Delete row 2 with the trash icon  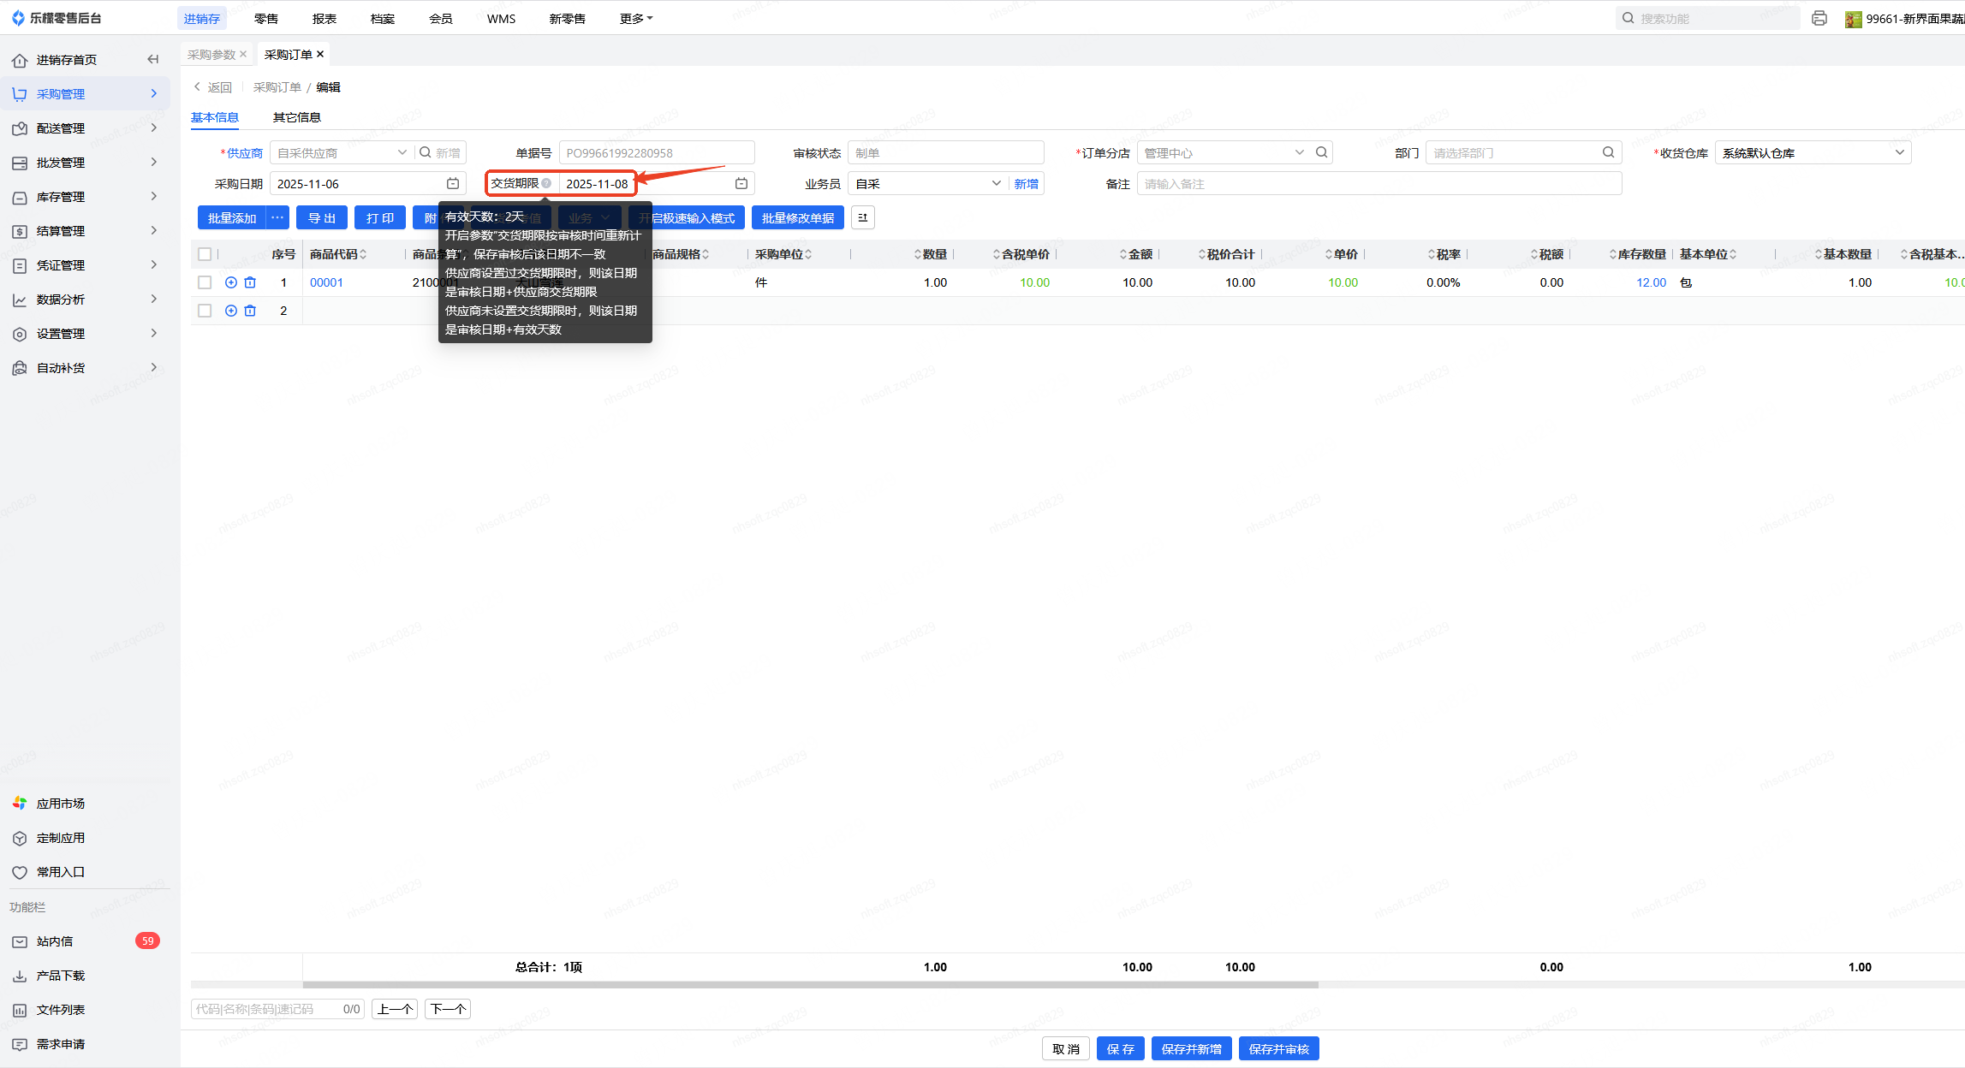pos(250,311)
